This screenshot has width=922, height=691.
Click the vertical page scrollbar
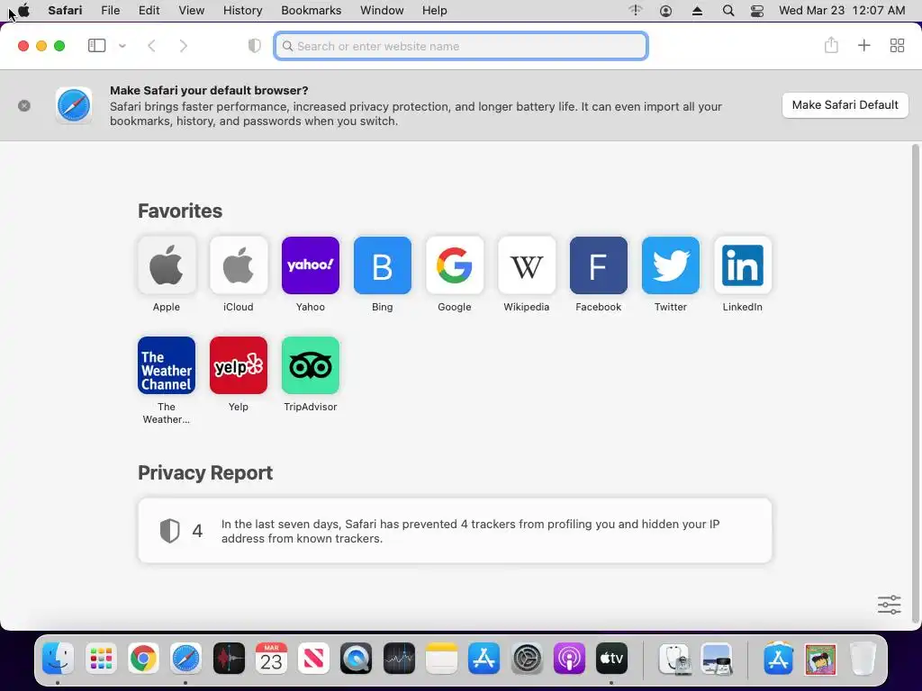915,385
